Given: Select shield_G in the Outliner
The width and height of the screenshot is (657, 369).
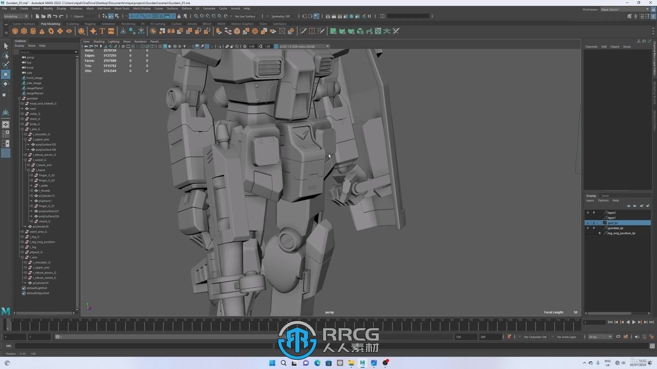Looking at the screenshot, I should pyautogui.click(x=45, y=221).
